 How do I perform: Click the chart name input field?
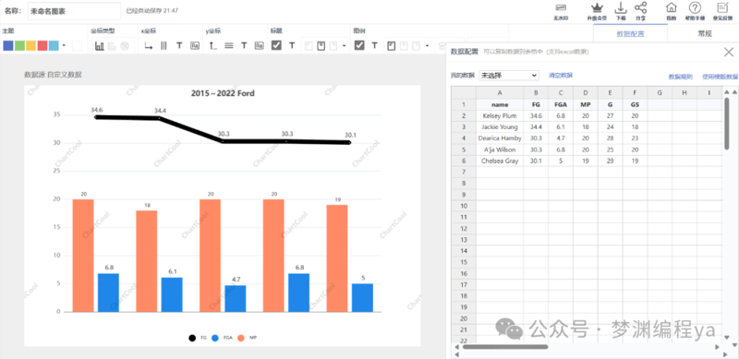click(x=75, y=11)
